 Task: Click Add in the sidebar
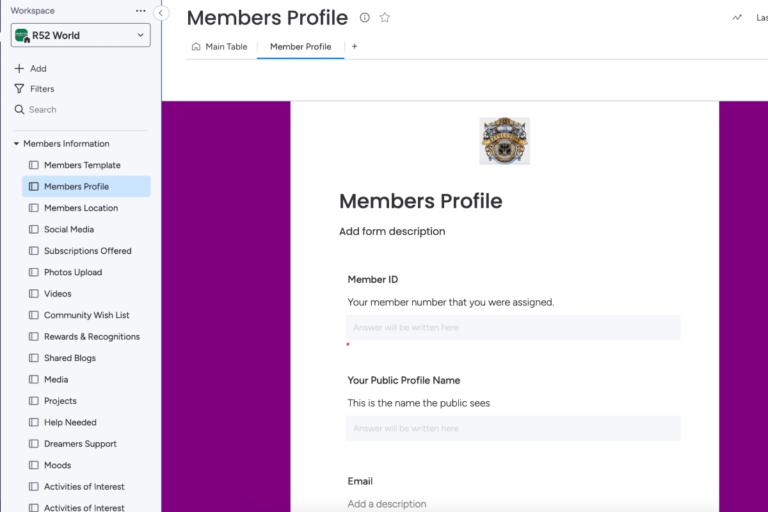31,68
